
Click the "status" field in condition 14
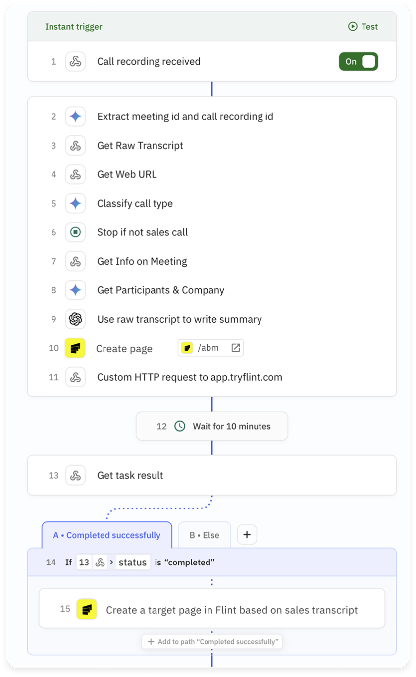click(134, 562)
